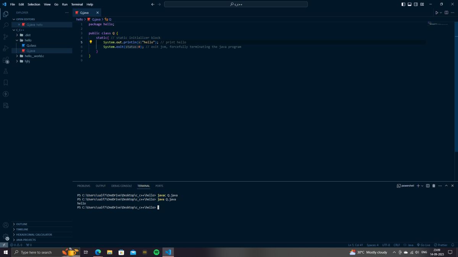Viewport: 458px width, 257px height.
Task: Click UTF-8 encoding setting
Action: tap(386, 245)
